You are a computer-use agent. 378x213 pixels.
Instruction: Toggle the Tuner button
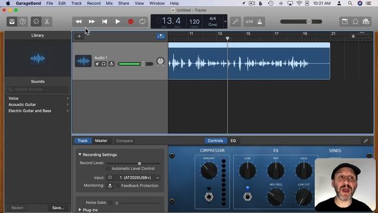[236, 21]
